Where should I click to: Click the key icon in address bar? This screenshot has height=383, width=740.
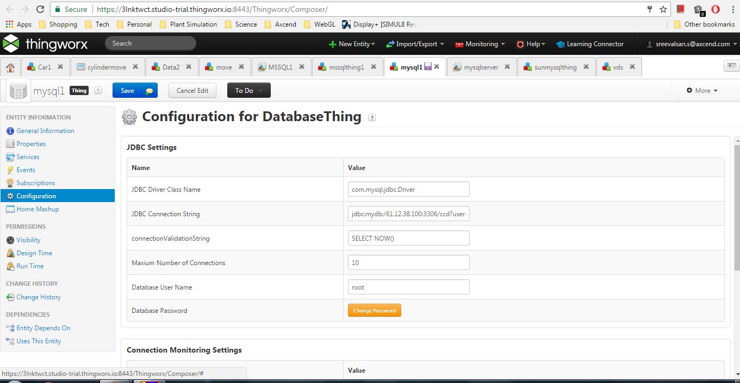tap(650, 9)
